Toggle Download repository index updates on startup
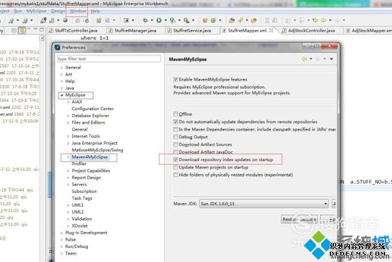The height and width of the screenshot is (262, 392). [x=176, y=160]
